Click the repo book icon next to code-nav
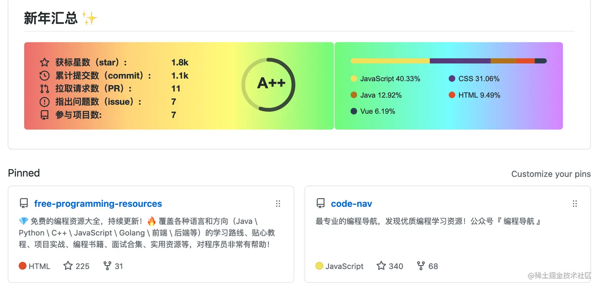This screenshot has width=600, height=288. click(x=320, y=203)
